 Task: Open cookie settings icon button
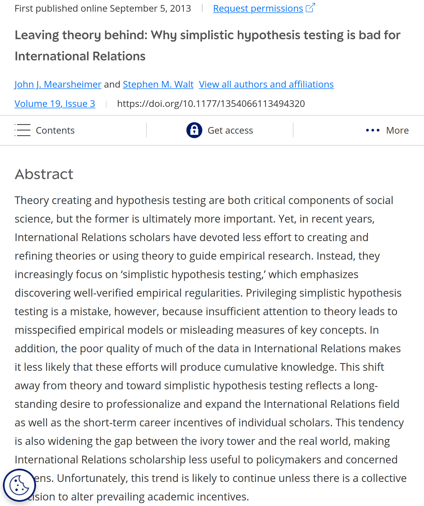[x=19, y=485]
